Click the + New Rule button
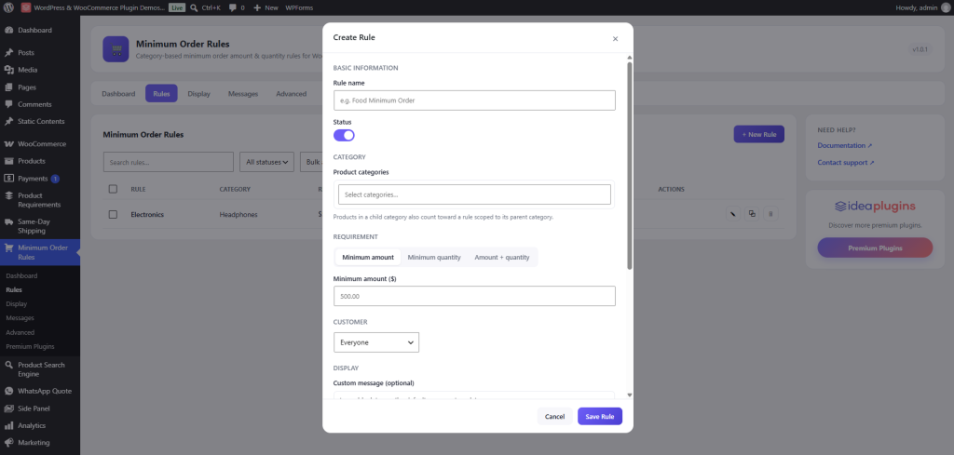The image size is (954, 455). click(758, 134)
